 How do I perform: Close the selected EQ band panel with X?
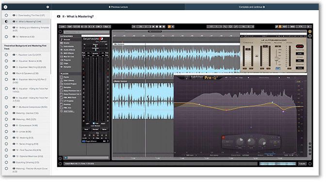[279, 137]
